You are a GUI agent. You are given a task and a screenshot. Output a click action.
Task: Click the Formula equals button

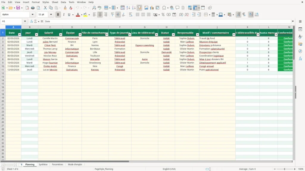[x=42, y=21]
